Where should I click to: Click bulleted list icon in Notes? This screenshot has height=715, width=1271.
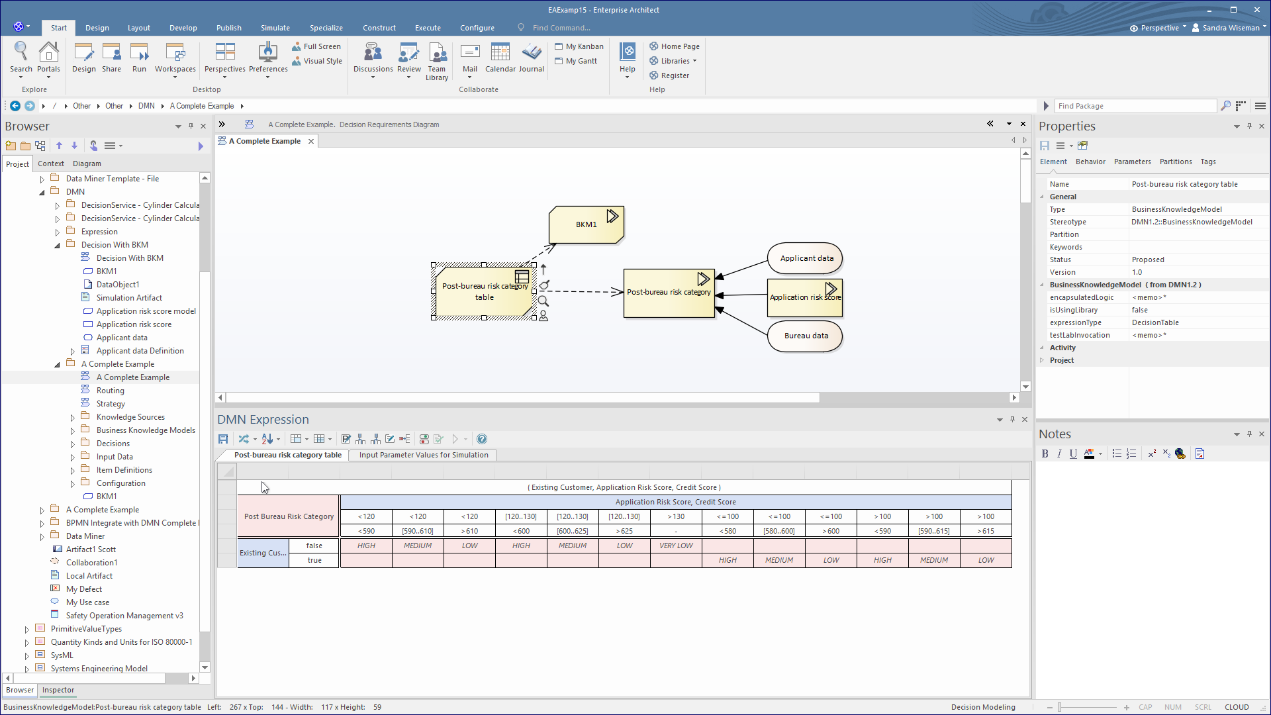[1116, 453]
